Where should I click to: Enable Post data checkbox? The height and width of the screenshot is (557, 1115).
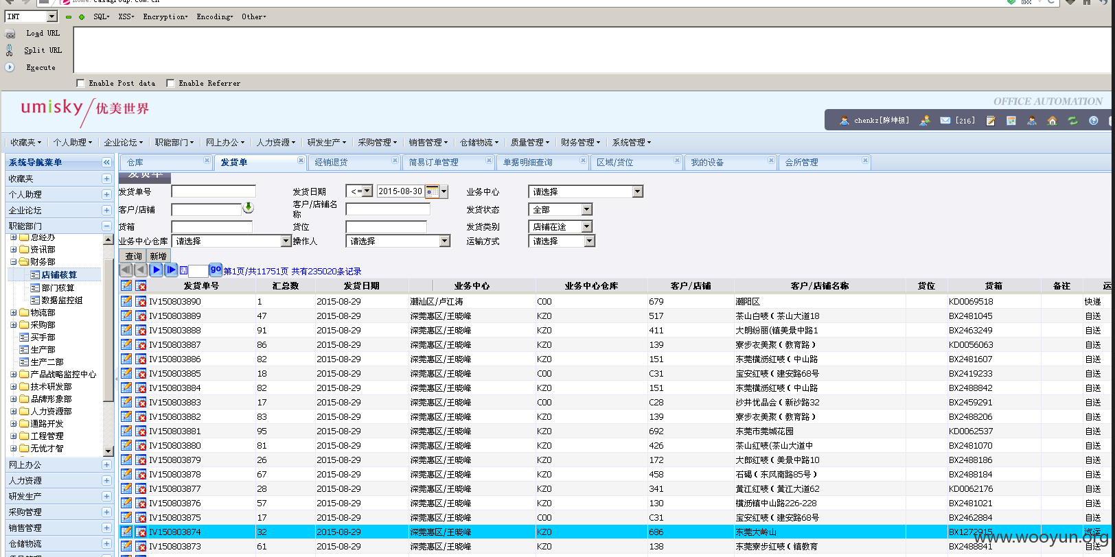point(80,83)
